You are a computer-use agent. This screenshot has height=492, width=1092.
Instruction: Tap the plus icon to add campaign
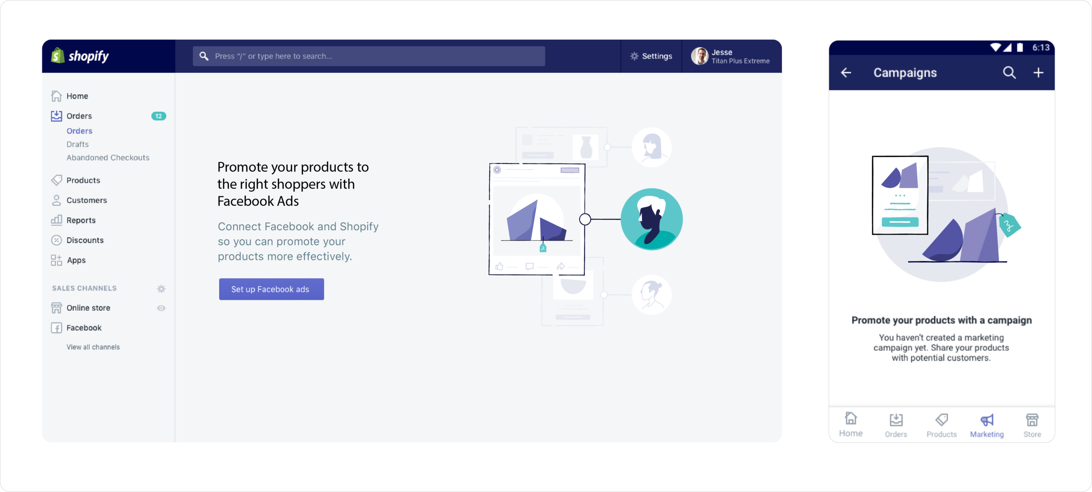click(x=1038, y=72)
